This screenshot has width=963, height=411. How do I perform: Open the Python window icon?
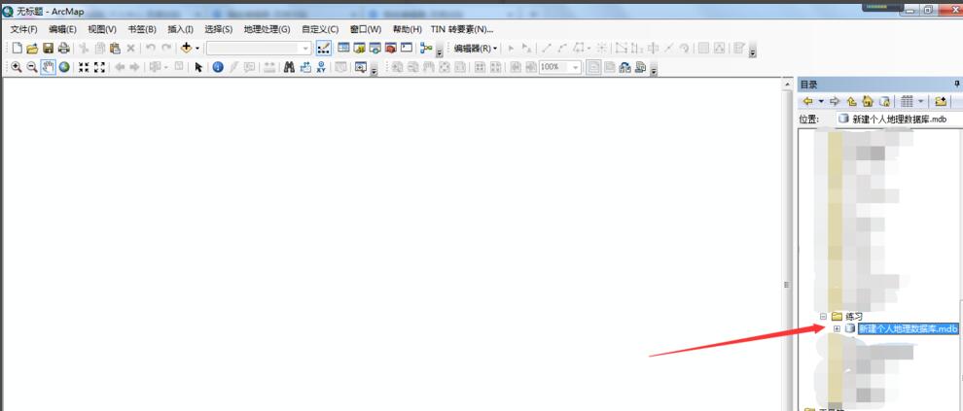[x=406, y=48]
